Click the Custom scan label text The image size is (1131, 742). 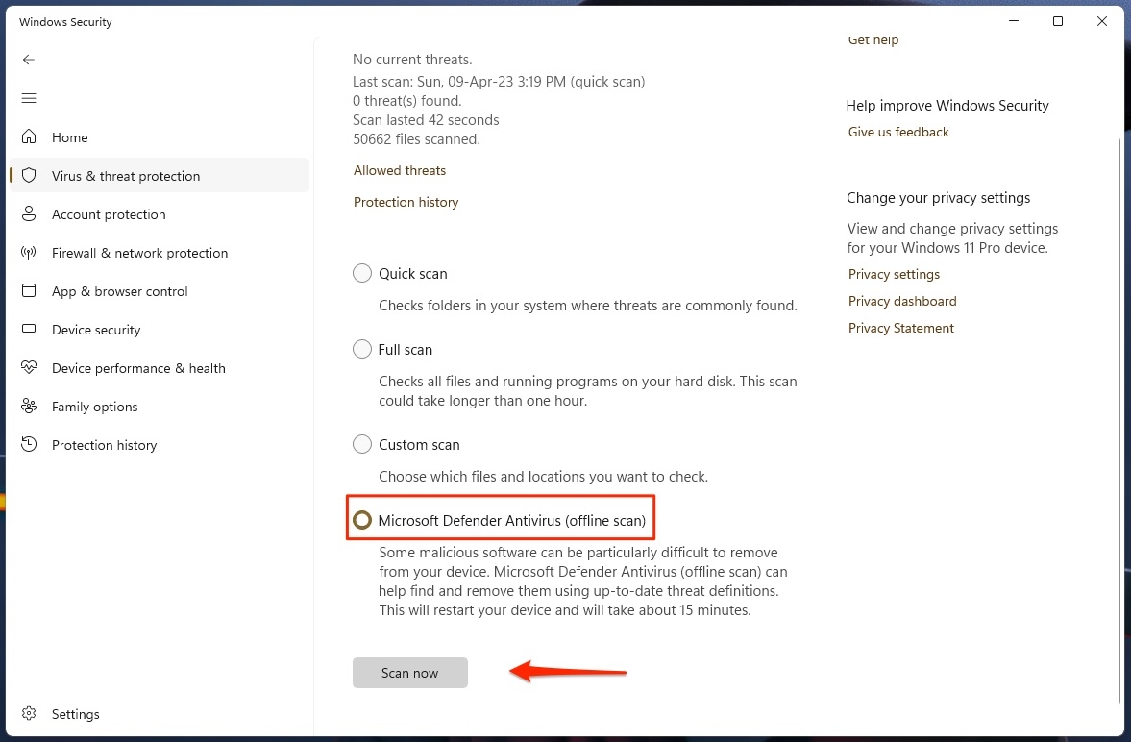pyautogui.click(x=419, y=445)
